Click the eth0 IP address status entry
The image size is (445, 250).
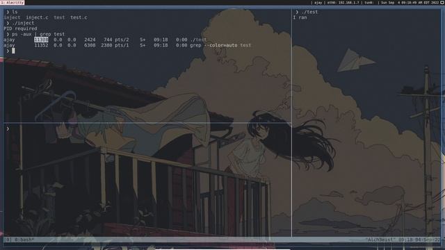[x=343, y=3]
